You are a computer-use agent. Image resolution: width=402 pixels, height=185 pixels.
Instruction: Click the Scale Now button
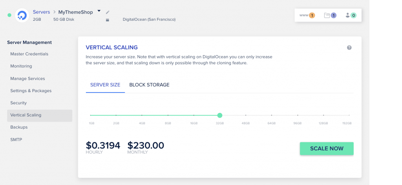327,149
